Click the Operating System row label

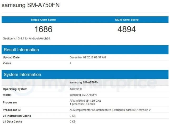point(15,89)
